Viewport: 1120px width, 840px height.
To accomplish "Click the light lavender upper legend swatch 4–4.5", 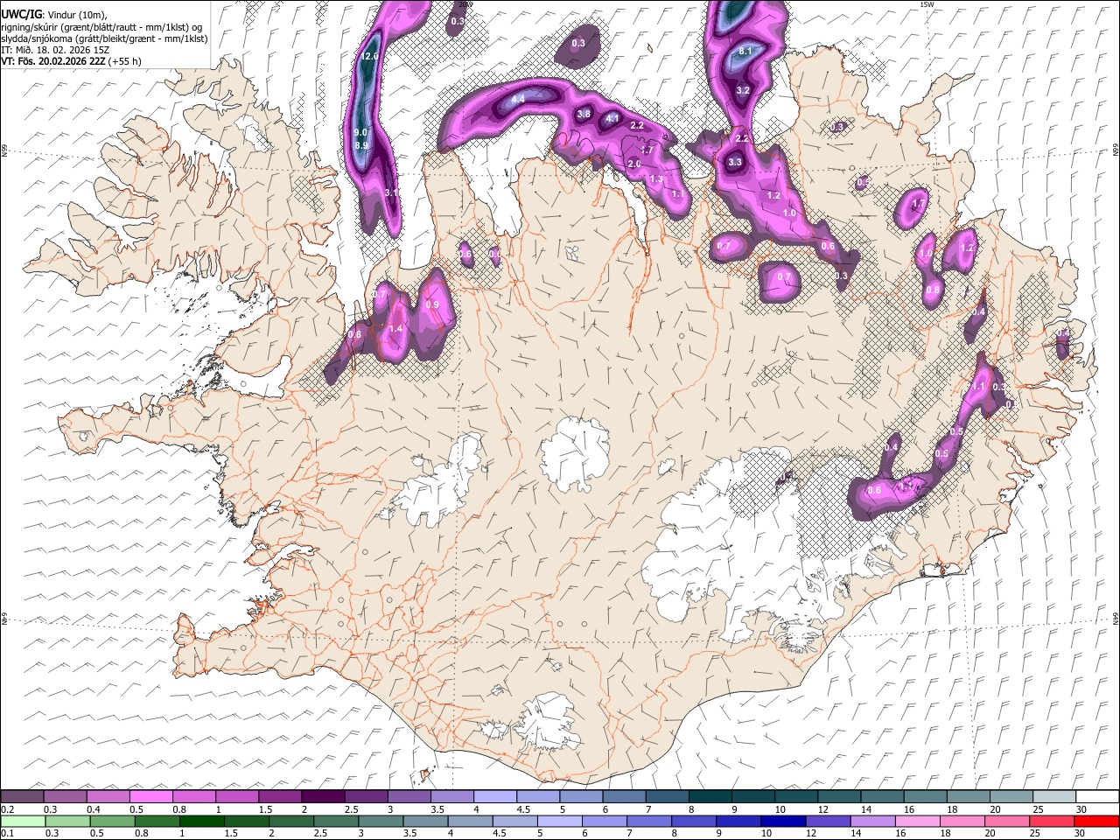I will click(494, 796).
